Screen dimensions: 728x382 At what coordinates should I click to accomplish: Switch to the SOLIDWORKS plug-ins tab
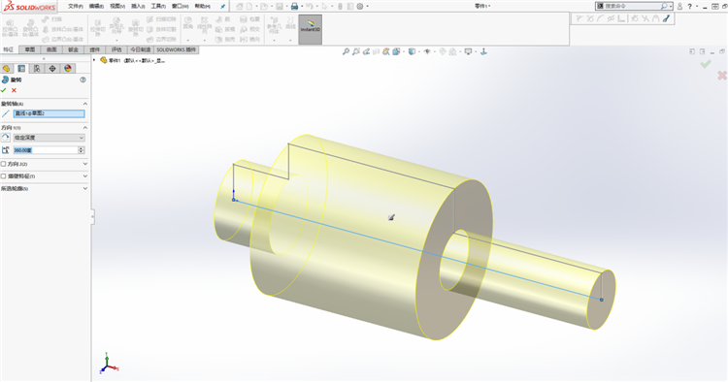[x=176, y=49]
